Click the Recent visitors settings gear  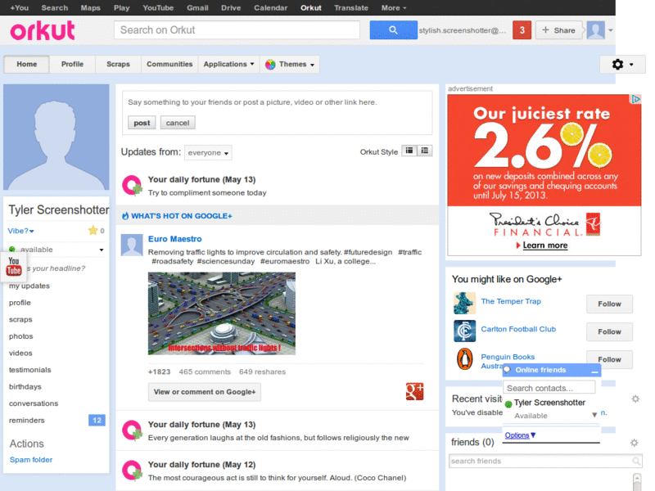tap(635, 399)
